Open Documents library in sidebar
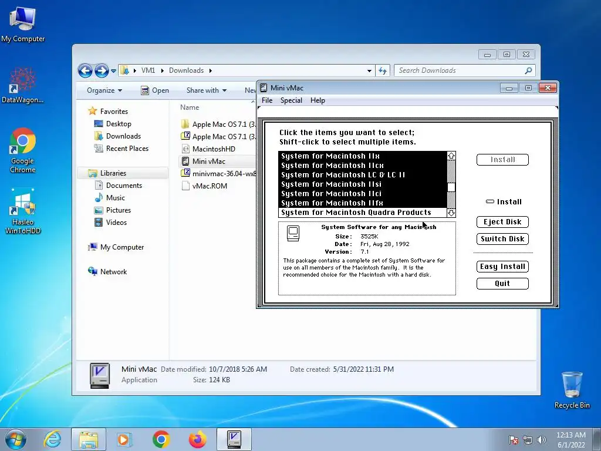The image size is (601, 451). [118, 185]
